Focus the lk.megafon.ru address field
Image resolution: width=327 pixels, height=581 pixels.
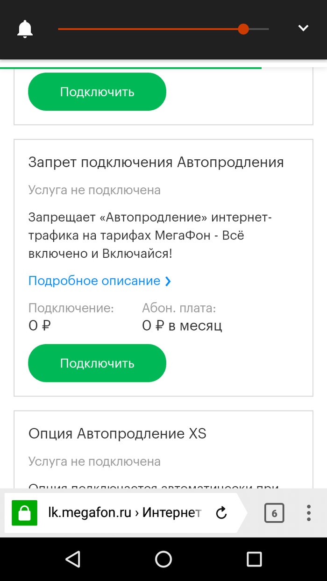pyautogui.click(x=124, y=513)
